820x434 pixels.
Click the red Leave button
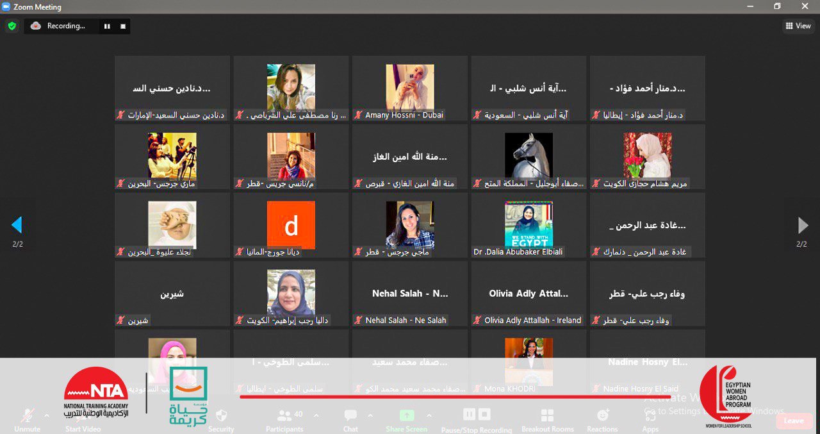pos(793,421)
